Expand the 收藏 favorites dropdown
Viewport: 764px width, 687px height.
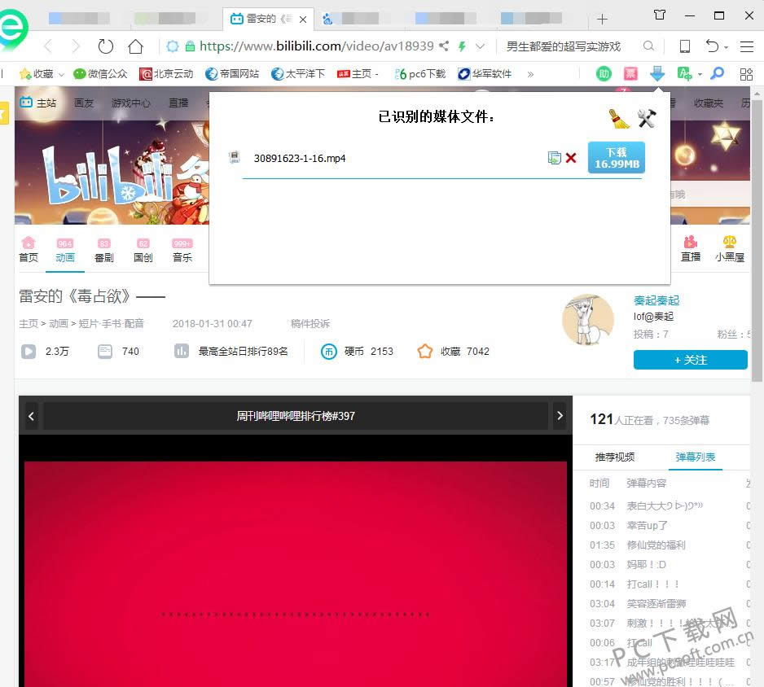coord(61,74)
